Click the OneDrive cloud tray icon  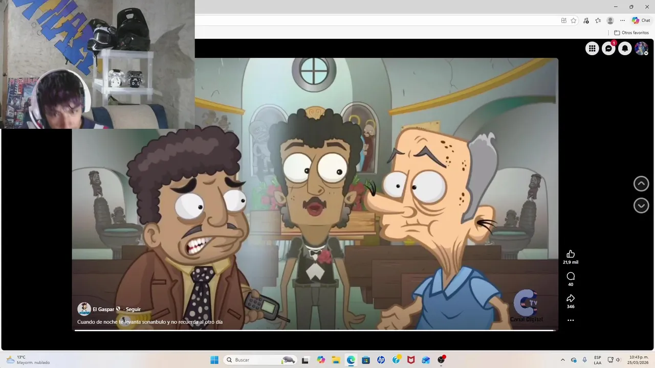[x=574, y=360]
